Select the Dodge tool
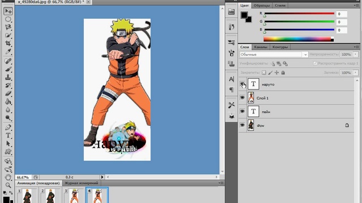This screenshot has height=203, width=362. click(x=8, y=118)
